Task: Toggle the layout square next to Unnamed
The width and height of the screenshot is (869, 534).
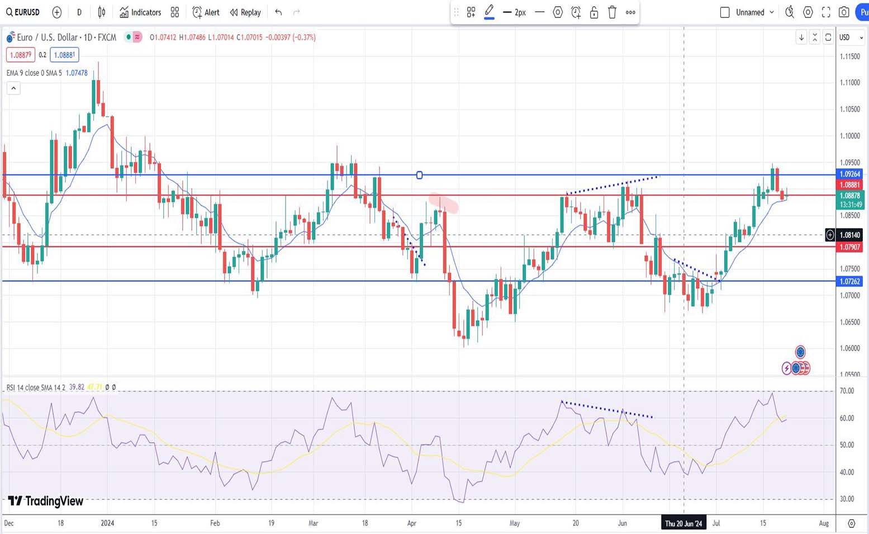Action: click(x=725, y=12)
